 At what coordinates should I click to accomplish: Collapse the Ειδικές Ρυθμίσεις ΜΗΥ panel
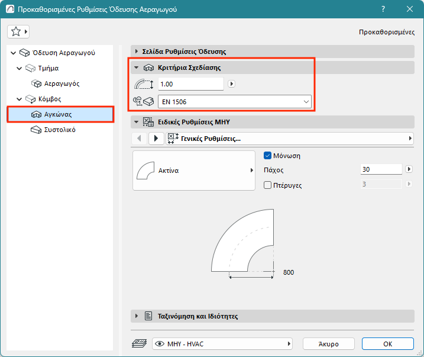pyautogui.click(x=137, y=122)
